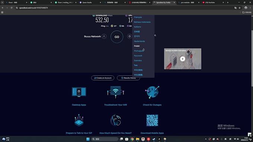Reload the page with the refresh icon

[x=12, y=8]
